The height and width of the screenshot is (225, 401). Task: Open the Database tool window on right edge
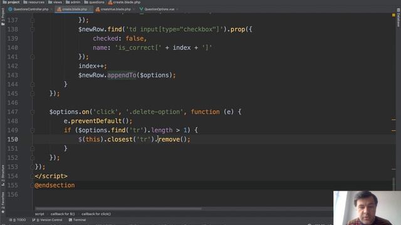pos(398,17)
